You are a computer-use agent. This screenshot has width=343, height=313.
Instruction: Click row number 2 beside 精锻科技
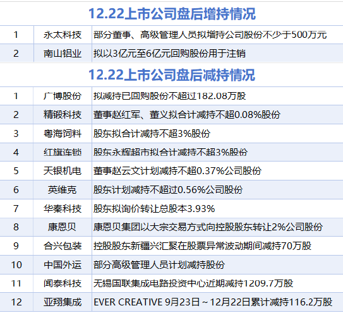pos(16,115)
